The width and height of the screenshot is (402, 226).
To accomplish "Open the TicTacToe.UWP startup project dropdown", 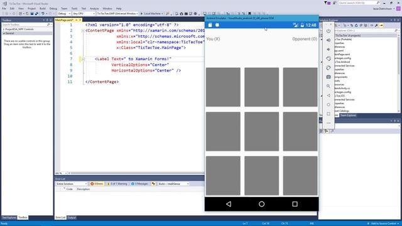I will coord(117,14).
